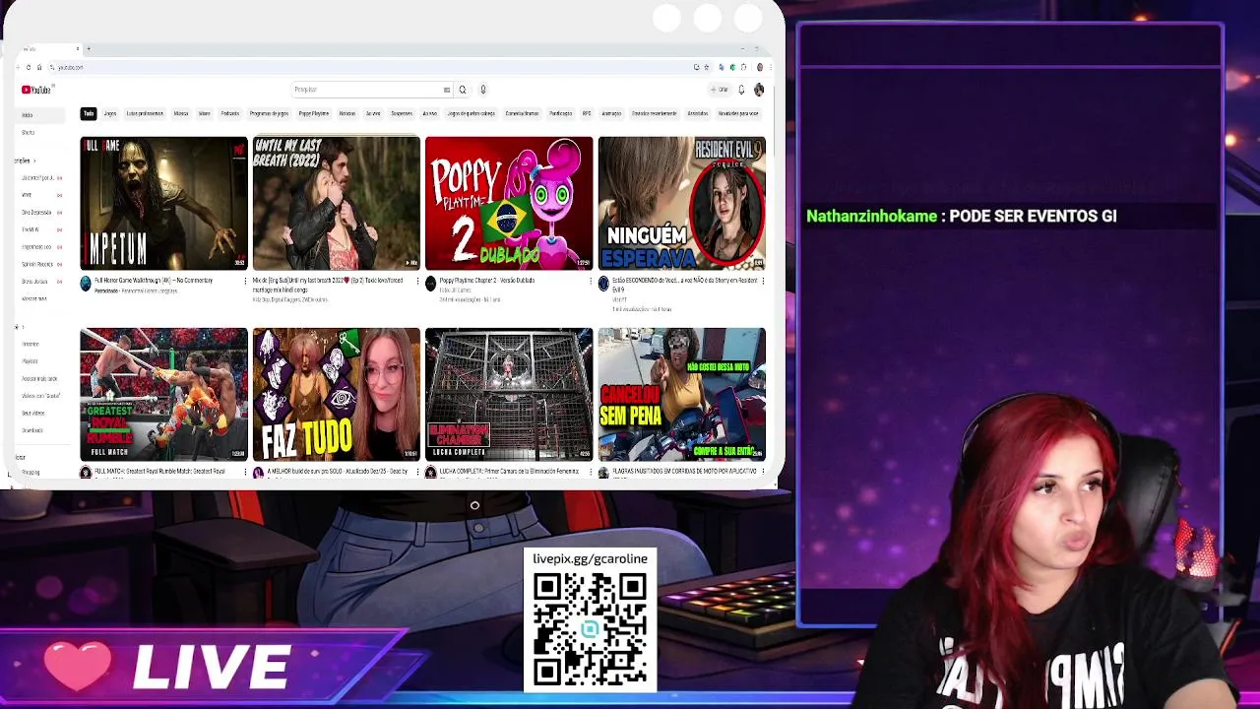1260x709 pixels.
Task: Play the FAZ TUDO build video
Action: pyautogui.click(x=336, y=394)
